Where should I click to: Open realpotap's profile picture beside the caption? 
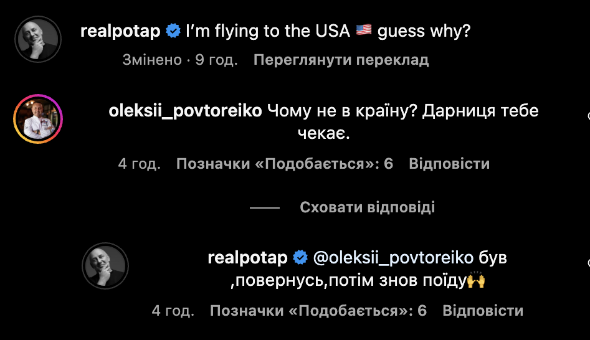37,39
